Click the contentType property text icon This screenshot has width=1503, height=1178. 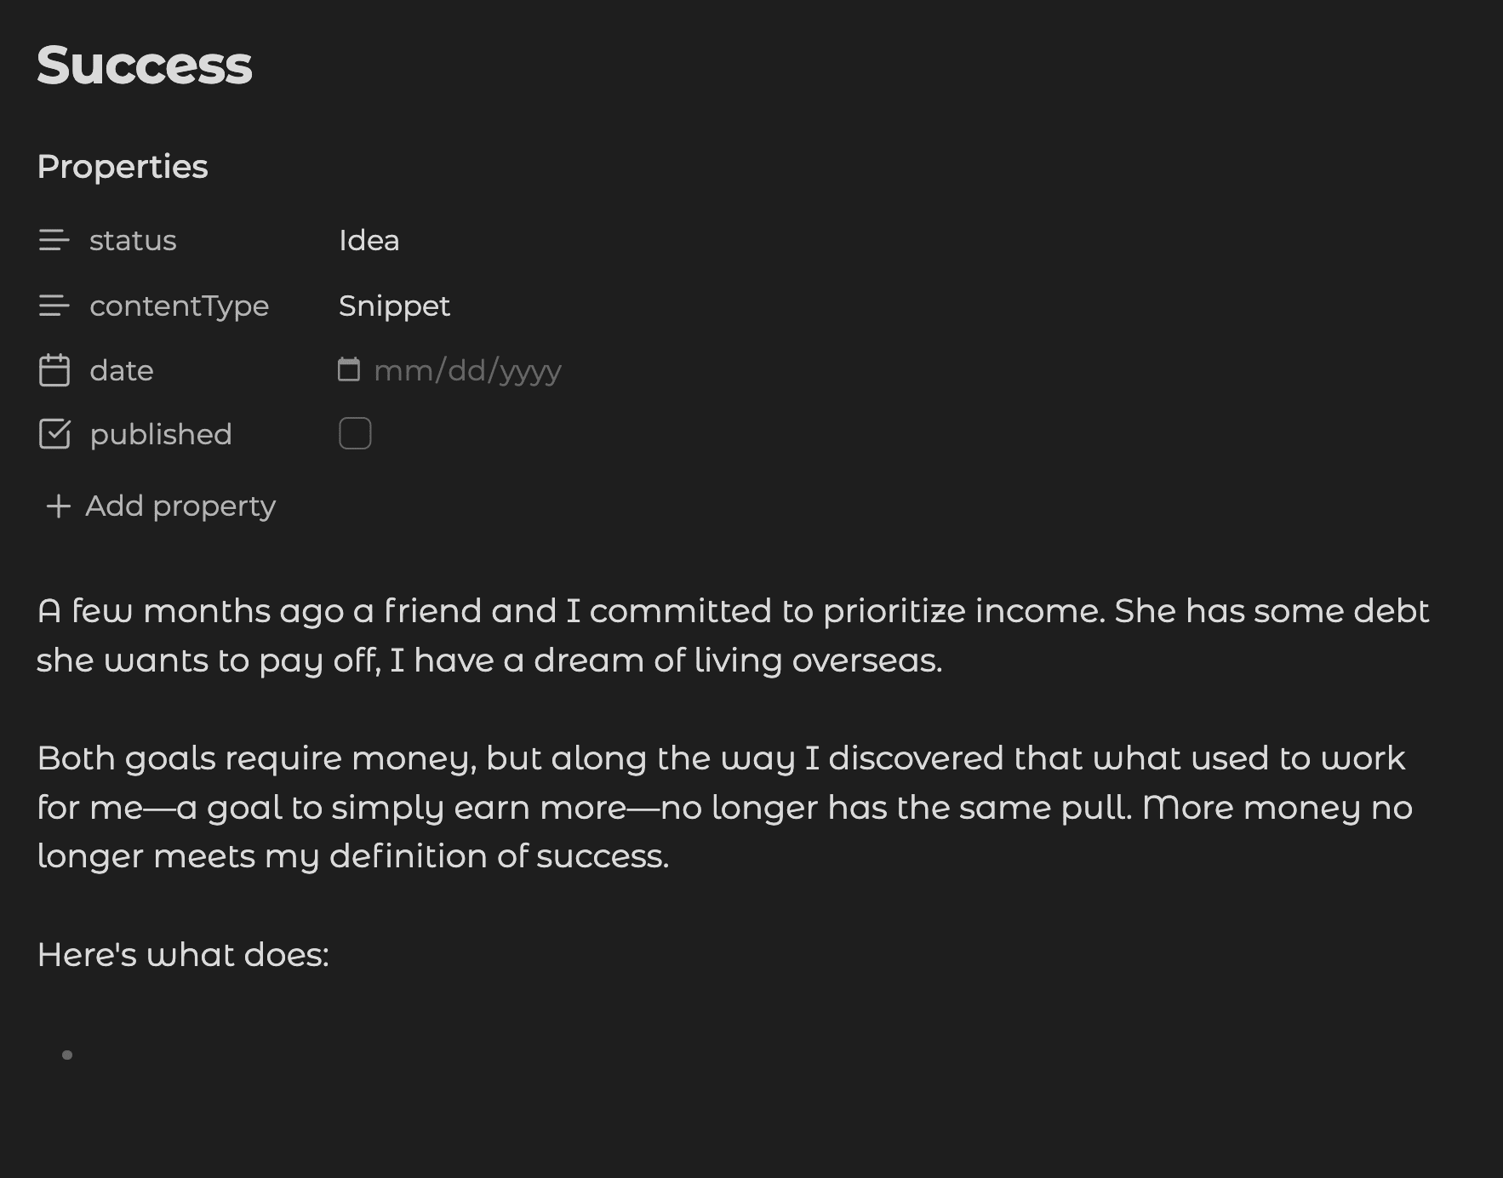coord(54,306)
